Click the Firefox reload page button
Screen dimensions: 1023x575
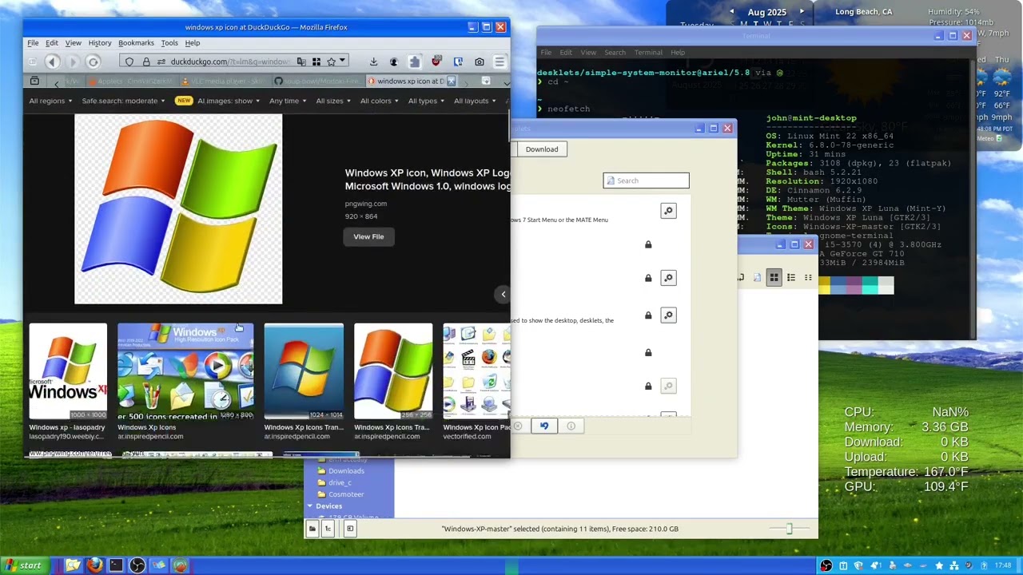(x=93, y=61)
